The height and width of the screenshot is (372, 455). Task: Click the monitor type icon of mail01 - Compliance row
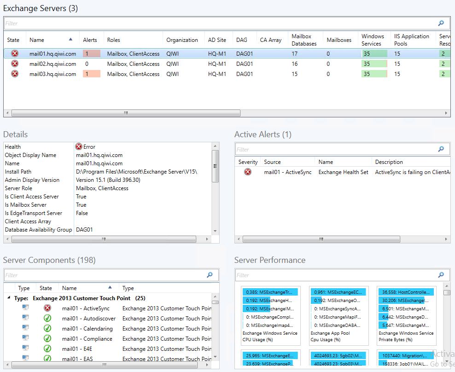[25, 338]
